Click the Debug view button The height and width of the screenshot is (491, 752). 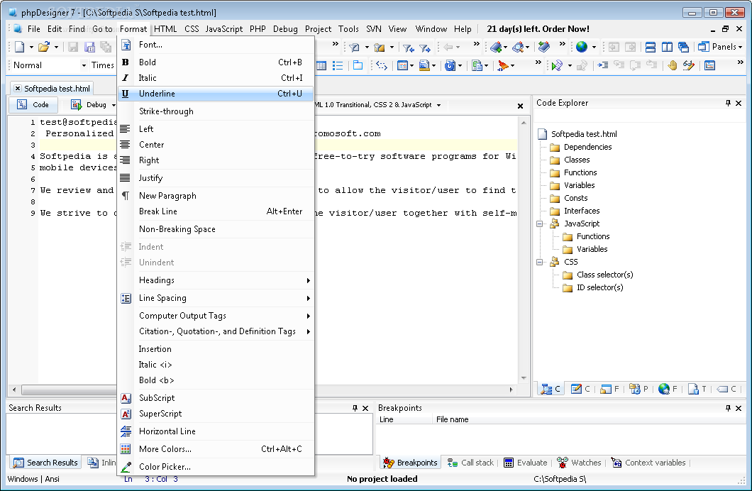[89, 104]
